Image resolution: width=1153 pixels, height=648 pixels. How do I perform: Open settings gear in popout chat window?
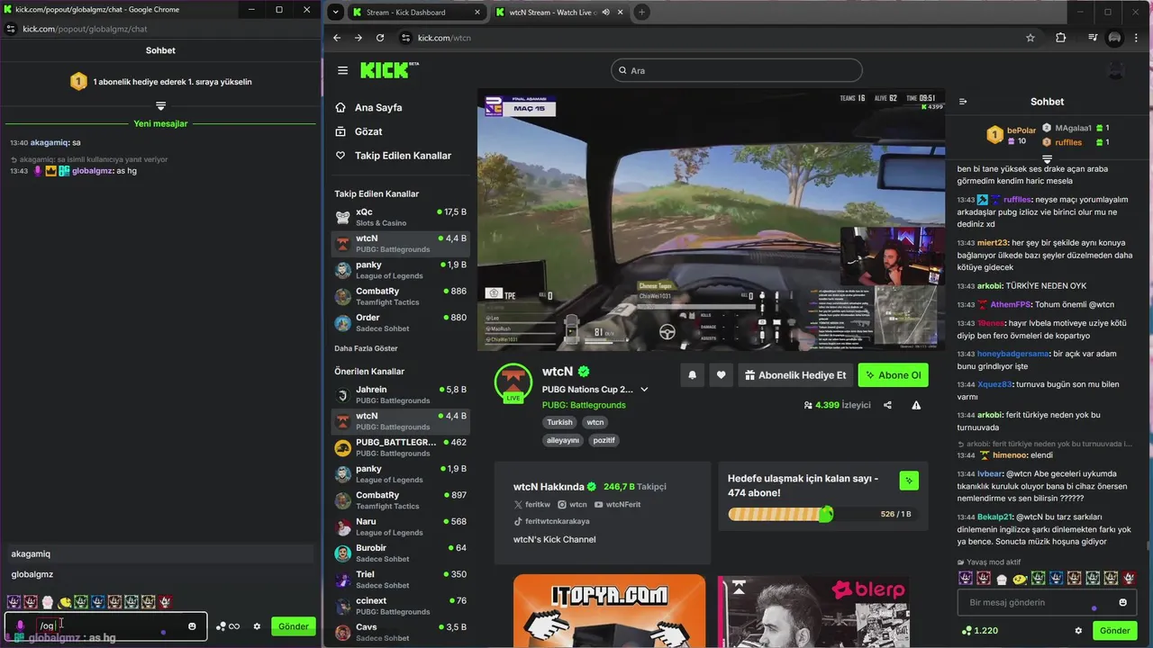[x=257, y=626]
